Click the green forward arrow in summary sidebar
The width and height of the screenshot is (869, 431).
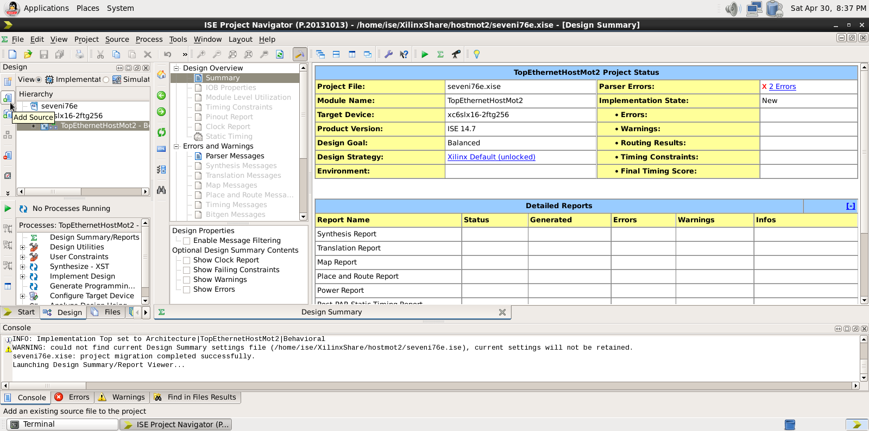click(161, 112)
